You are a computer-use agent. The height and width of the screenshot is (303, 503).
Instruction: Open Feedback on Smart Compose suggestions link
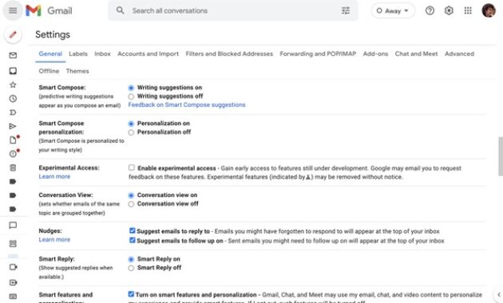point(187,104)
